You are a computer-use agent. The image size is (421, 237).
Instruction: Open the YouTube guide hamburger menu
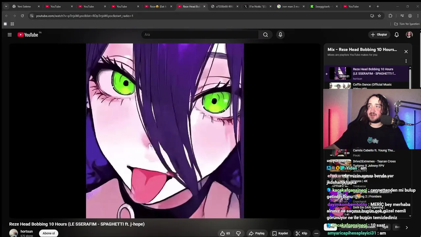10,35
